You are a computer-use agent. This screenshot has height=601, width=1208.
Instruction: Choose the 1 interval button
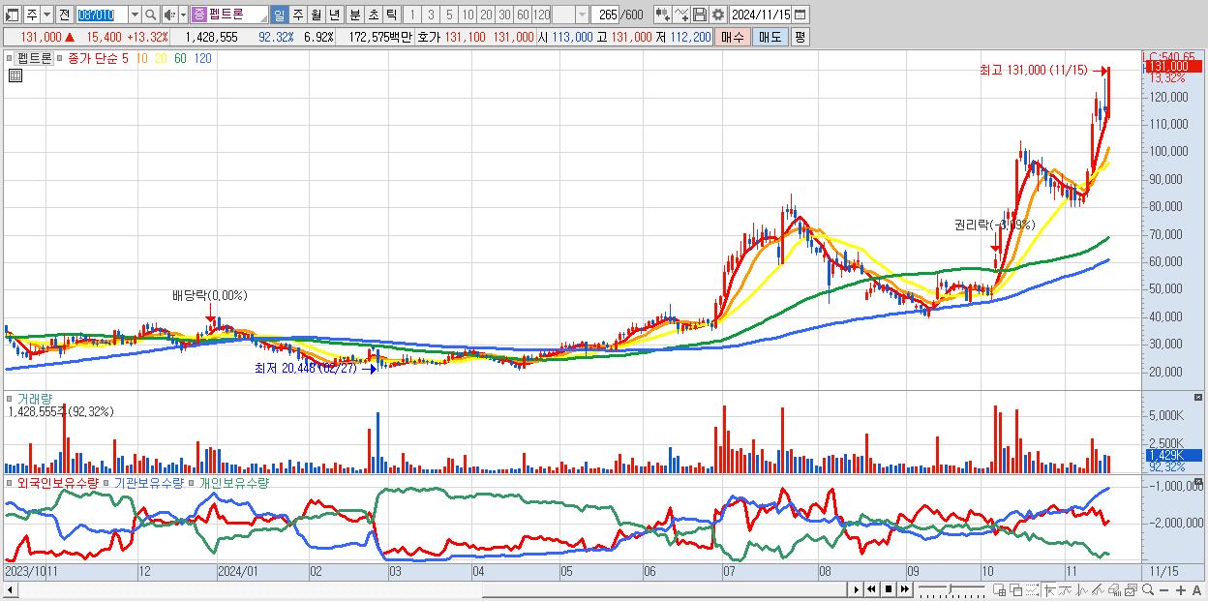tap(411, 15)
